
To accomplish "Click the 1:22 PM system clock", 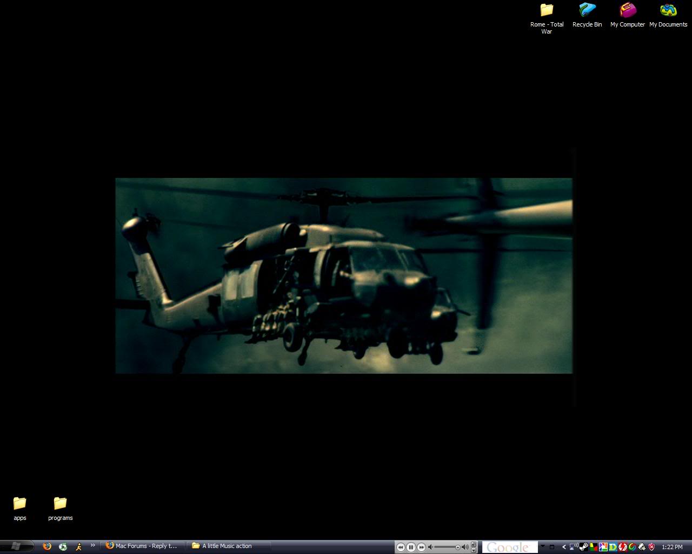I will 672,547.
